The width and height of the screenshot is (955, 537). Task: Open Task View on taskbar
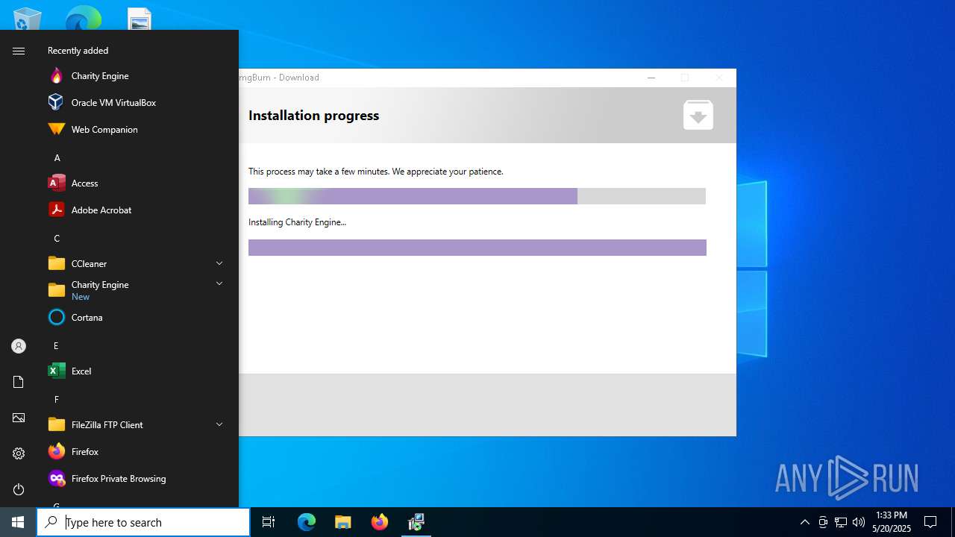[x=269, y=522]
